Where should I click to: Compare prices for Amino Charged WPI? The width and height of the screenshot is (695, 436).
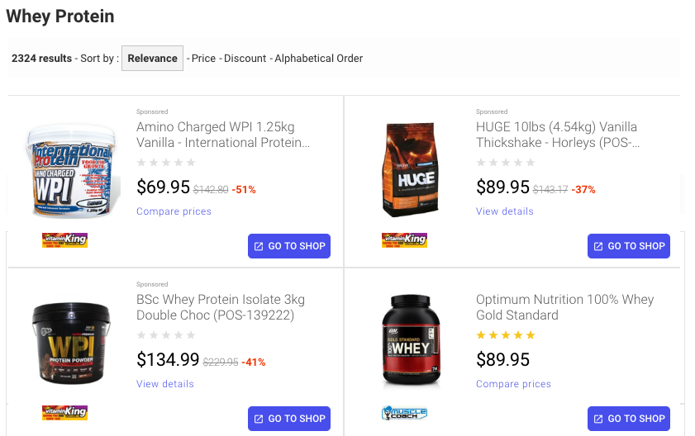[174, 211]
